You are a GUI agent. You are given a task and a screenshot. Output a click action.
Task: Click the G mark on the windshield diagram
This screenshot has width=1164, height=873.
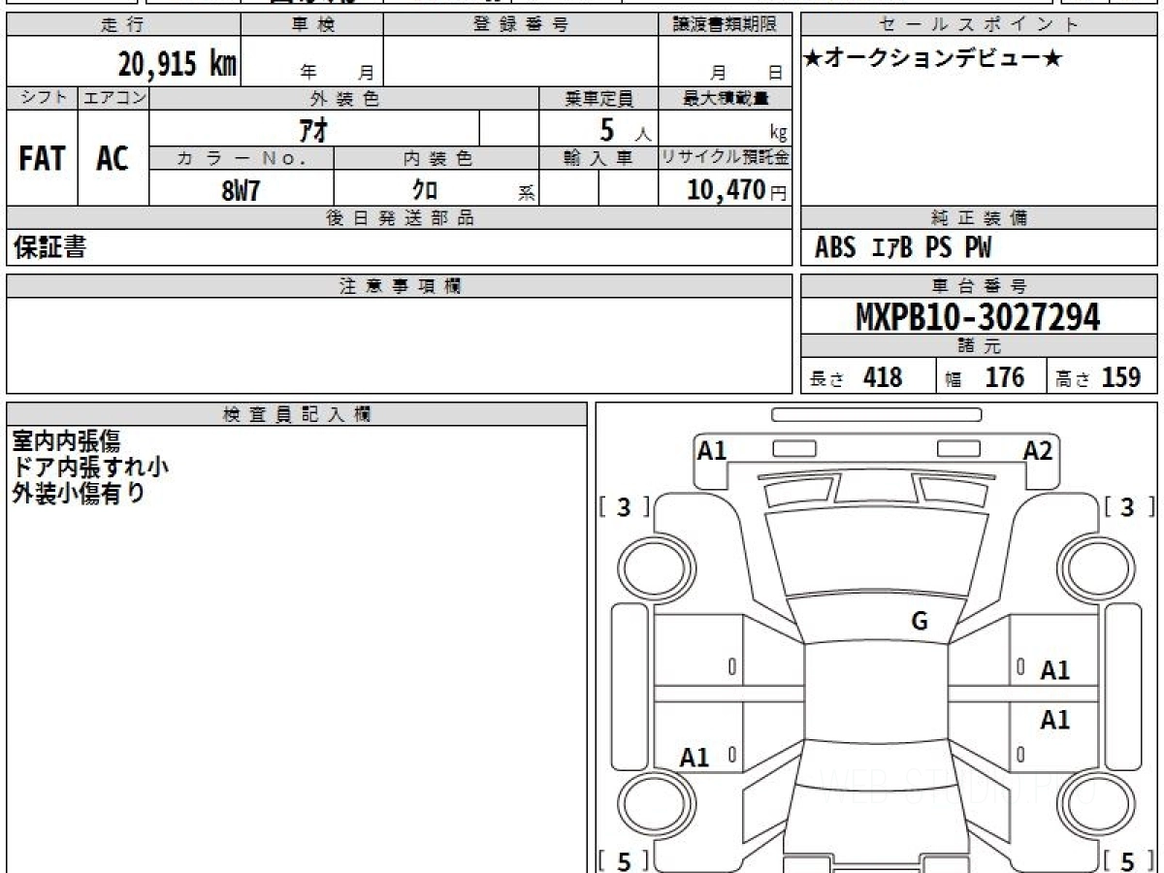(920, 622)
